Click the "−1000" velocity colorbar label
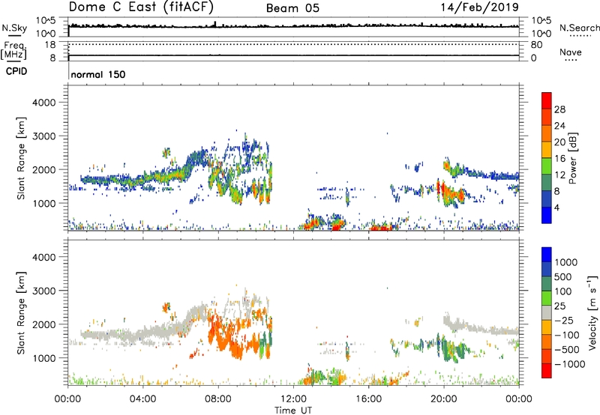The width and height of the screenshot is (600, 415). (569, 364)
